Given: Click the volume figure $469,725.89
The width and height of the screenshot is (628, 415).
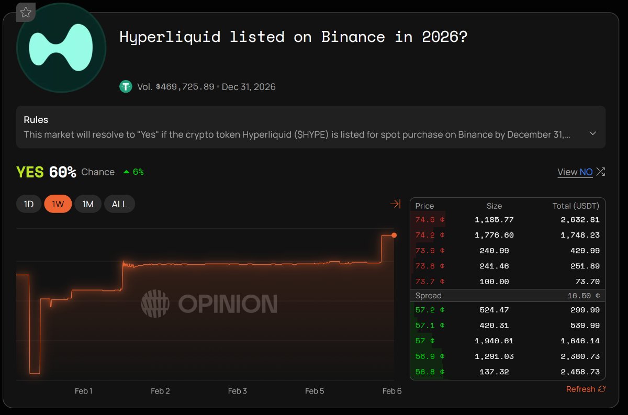Looking at the screenshot, I should pos(185,86).
